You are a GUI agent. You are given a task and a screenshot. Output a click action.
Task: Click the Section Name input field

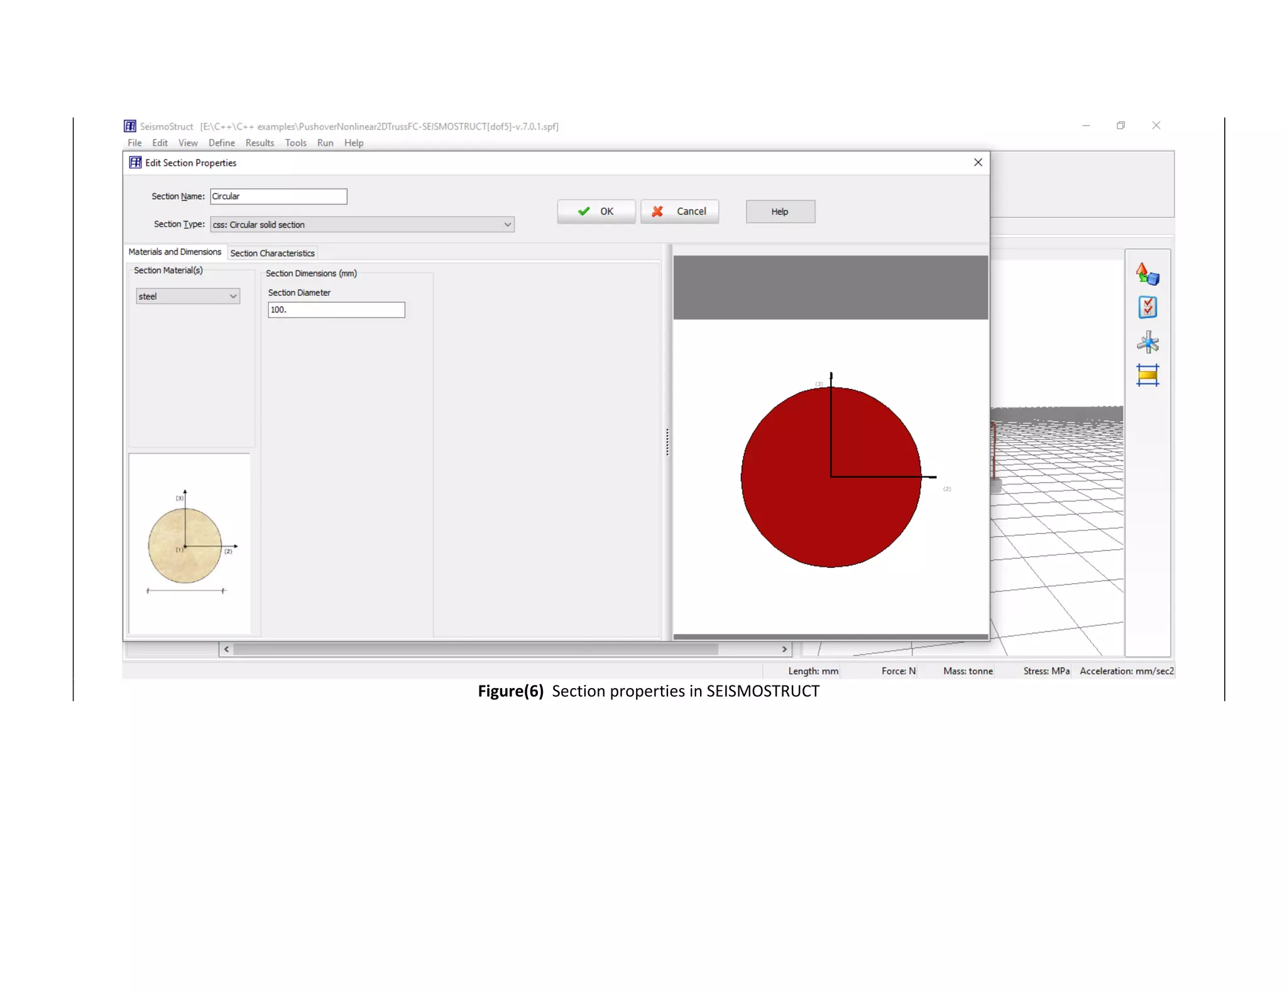tap(278, 197)
